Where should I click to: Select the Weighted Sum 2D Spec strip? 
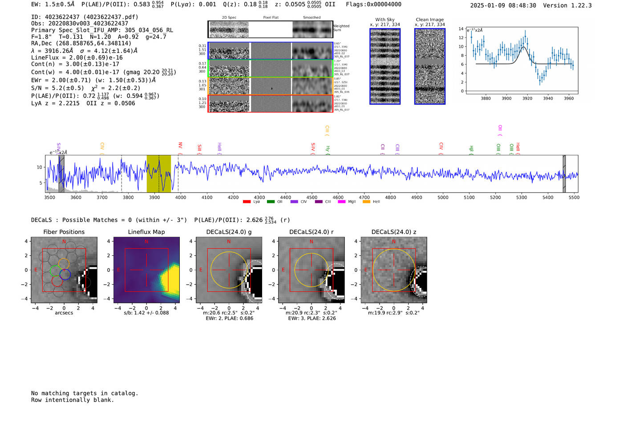[229, 29]
